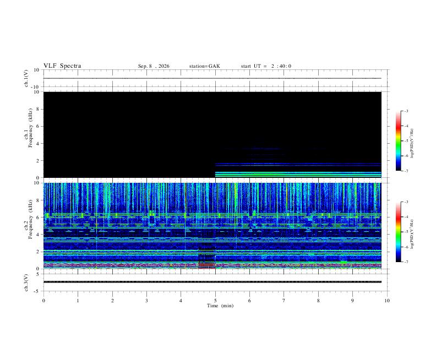Screen dimensions: 436x337
Task: Click the ch.2 PSD color scale bar
Action: click(398, 232)
